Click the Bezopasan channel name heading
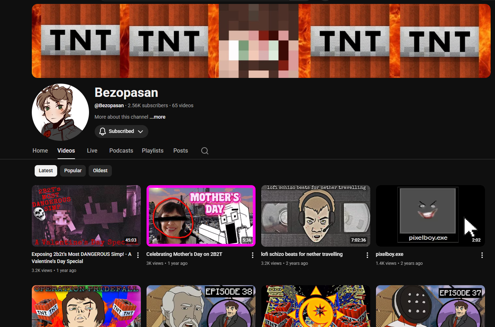The height and width of the screenshot is (327, 495). pyautogui.click(x=126, y=93)
